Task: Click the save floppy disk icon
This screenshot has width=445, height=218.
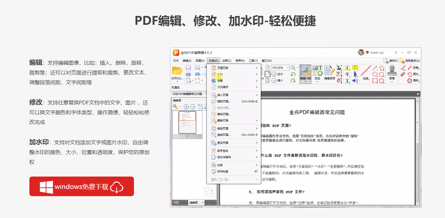Action: (x=188, y=68)
